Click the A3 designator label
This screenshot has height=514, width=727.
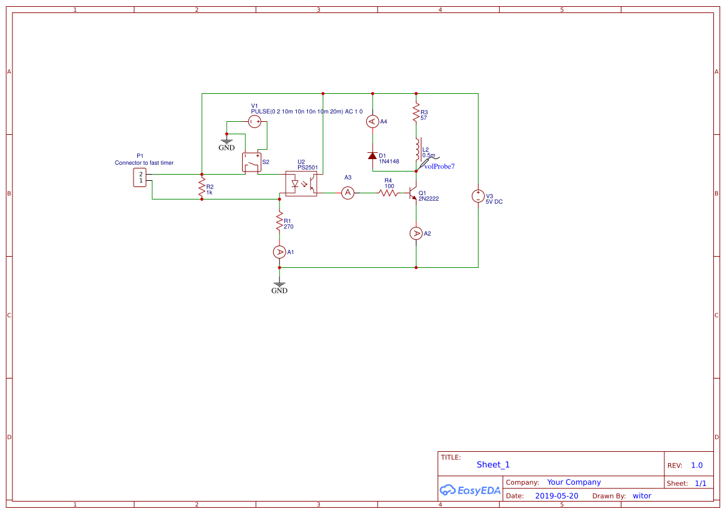348,178
